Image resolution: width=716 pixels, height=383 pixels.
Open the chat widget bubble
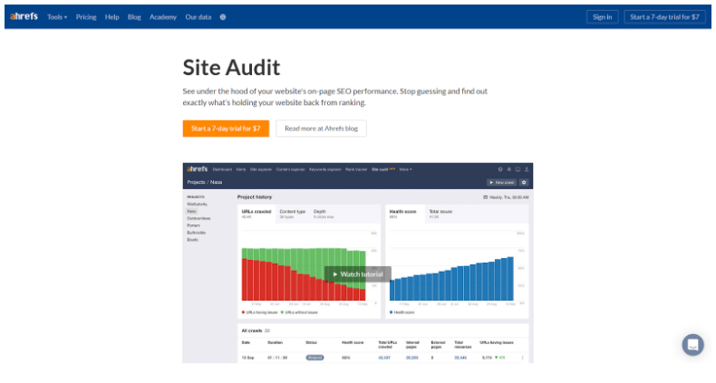click(692, 345)
